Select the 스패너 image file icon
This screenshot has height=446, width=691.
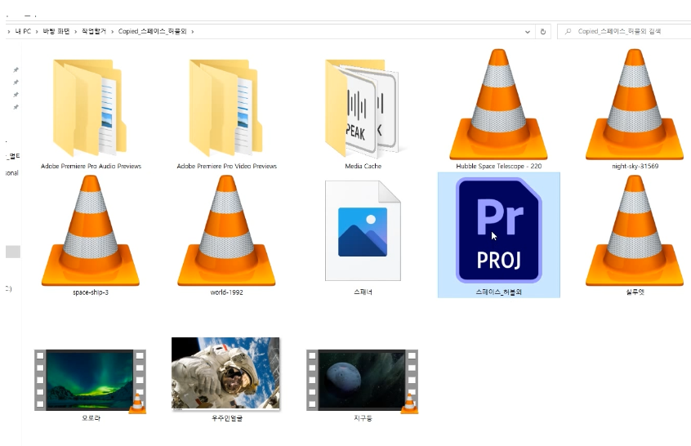(363, 230)
